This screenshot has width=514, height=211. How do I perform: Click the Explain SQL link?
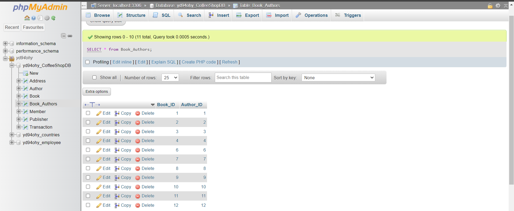tap(163, 62)
